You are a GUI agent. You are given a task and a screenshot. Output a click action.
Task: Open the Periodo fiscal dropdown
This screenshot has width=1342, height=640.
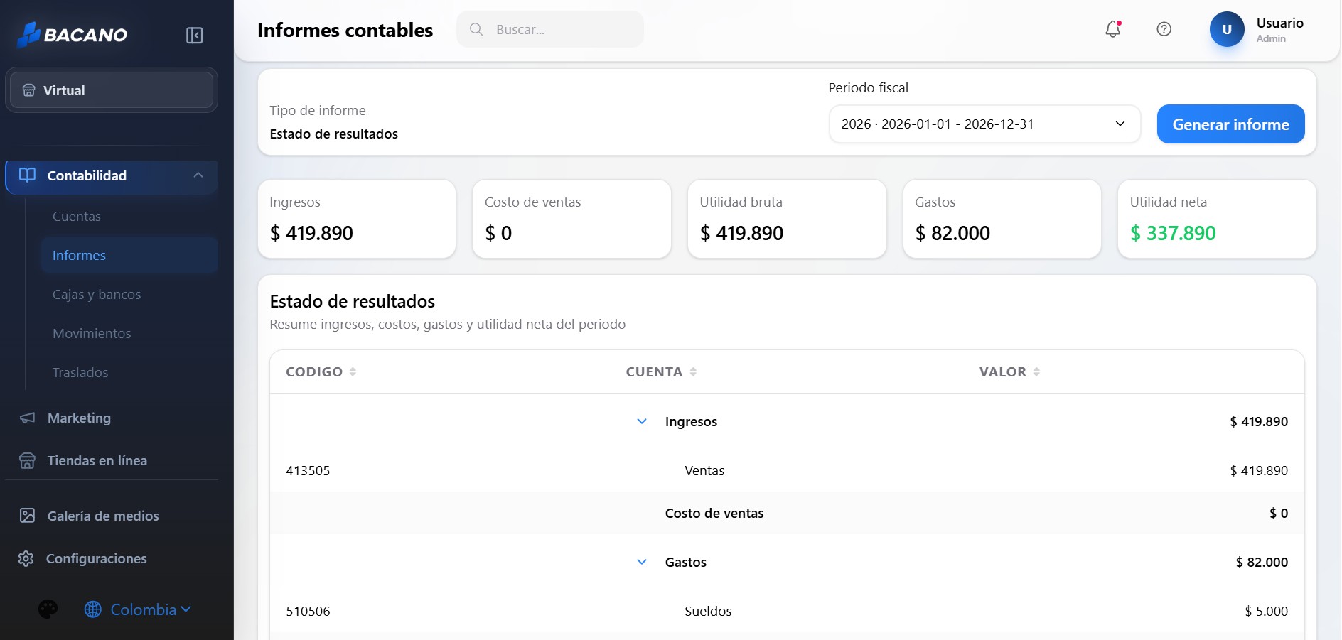pos(984,124)
